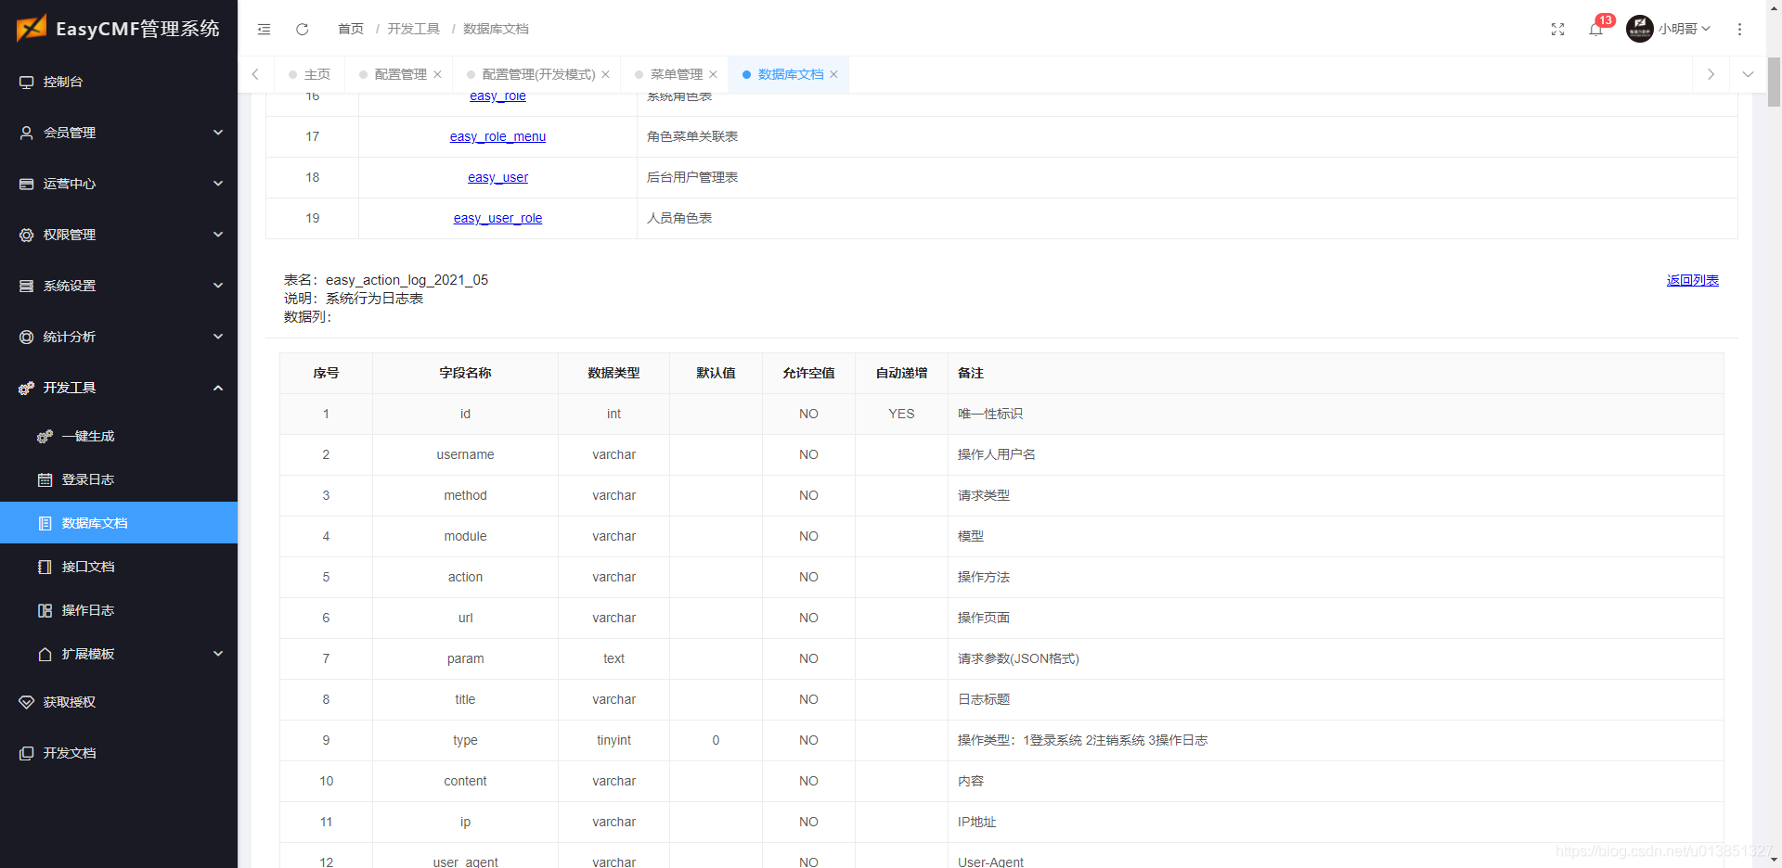The height and width of the screenshot is (868, 1782).
Task: Open 一键生成 sidebar item
Action: (x=119, y=436)
